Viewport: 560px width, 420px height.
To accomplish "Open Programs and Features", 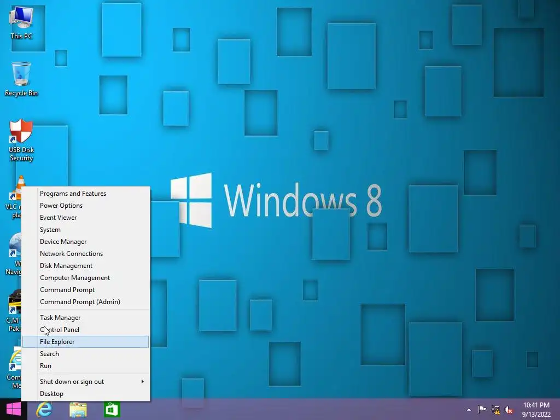I will pyautogui.click(x=86, y=194).
